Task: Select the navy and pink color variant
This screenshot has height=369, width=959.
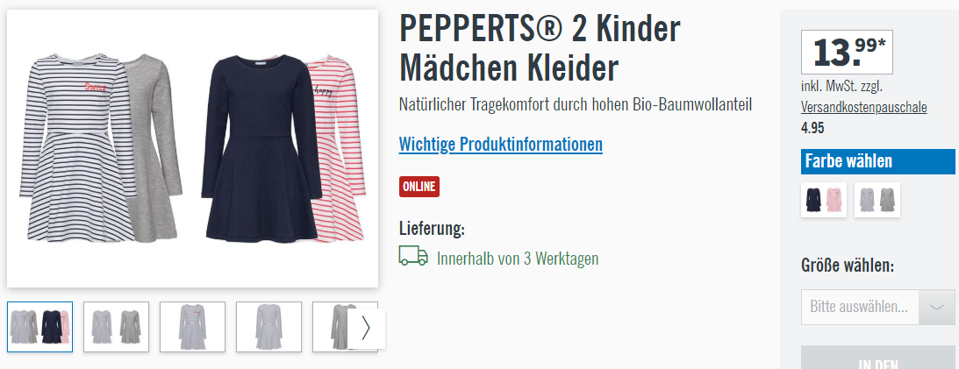Action: [824, 200]
